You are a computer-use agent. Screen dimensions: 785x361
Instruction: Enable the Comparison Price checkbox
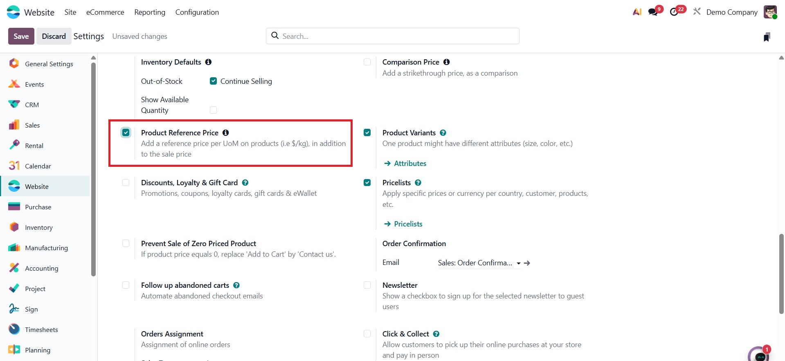367,62
